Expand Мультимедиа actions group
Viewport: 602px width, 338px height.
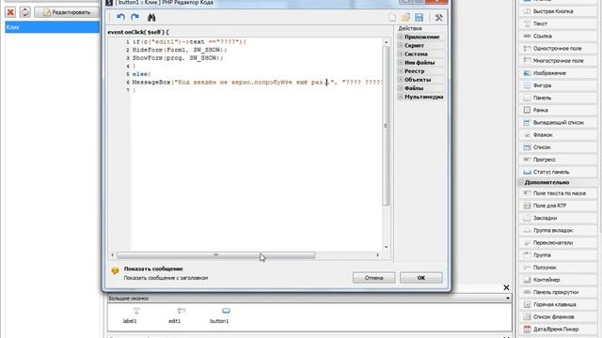tap(401, 97)
